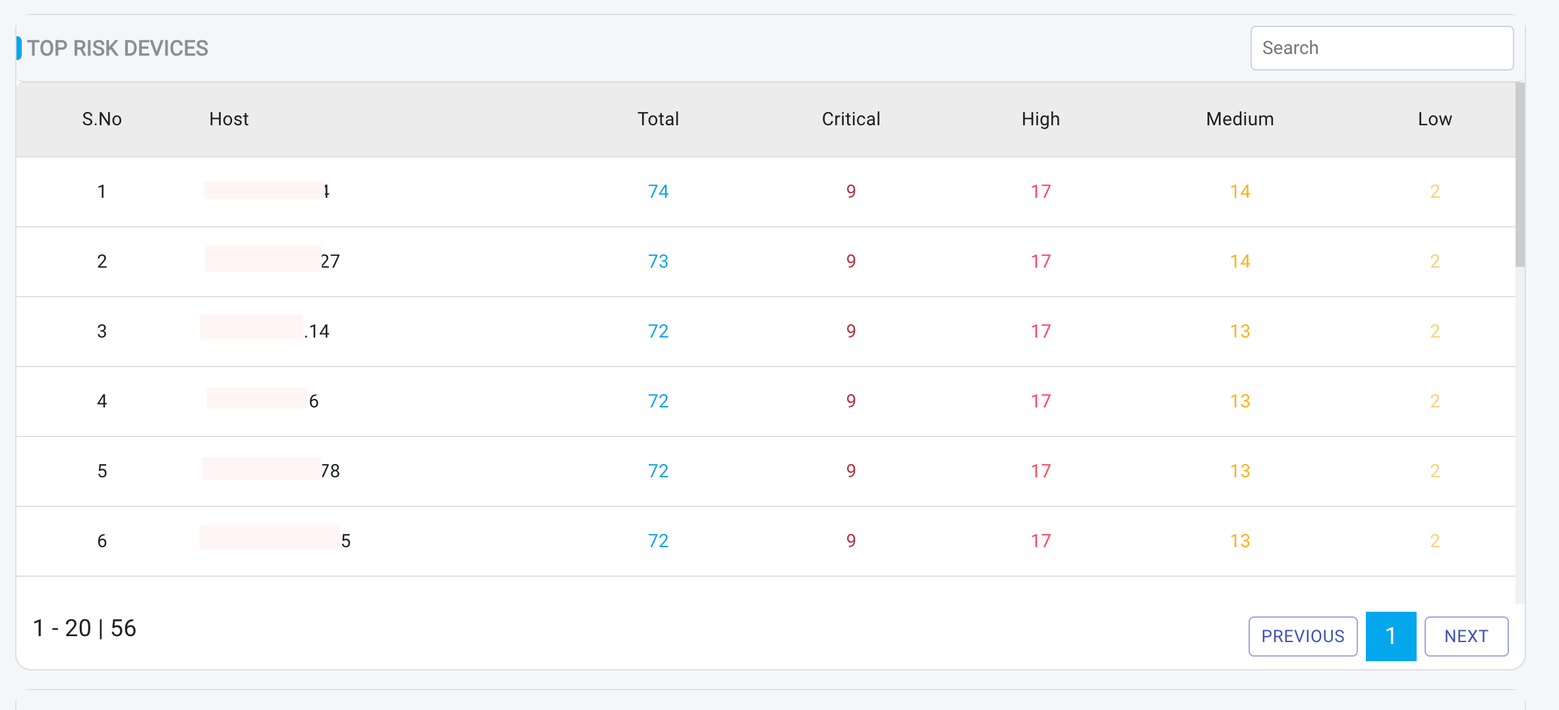Image resolution: width=1559 pixels, height=710 pixels.
Task: Select page number 1 in pagination
Action: coord(1390,636)
